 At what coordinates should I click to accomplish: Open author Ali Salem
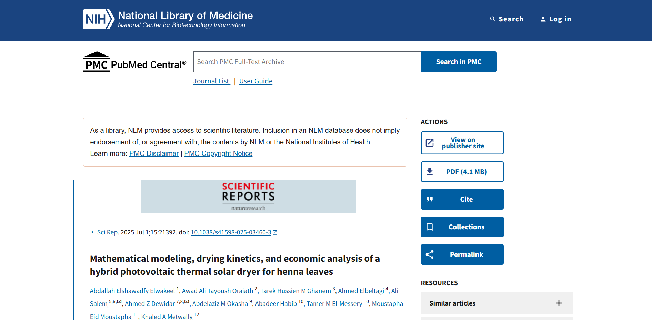(x=99, y=304)
